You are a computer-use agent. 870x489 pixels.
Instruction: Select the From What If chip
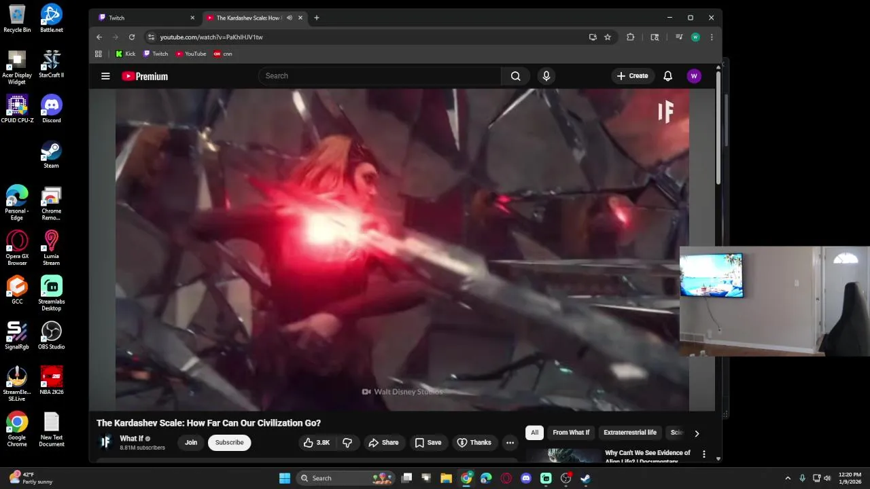click(571, 433)
